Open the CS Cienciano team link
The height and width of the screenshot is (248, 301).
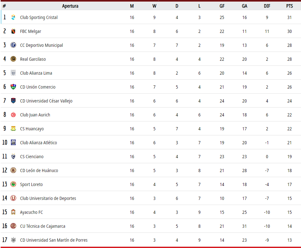click(x=32, y=157)
